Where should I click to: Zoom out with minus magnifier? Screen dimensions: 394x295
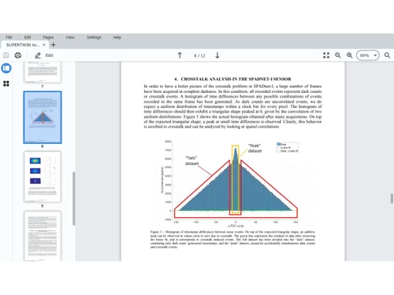click(x=338, y=55)
